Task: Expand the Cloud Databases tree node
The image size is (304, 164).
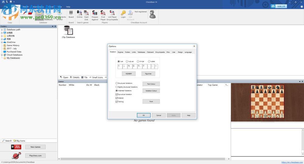Action: pos(2,55)
